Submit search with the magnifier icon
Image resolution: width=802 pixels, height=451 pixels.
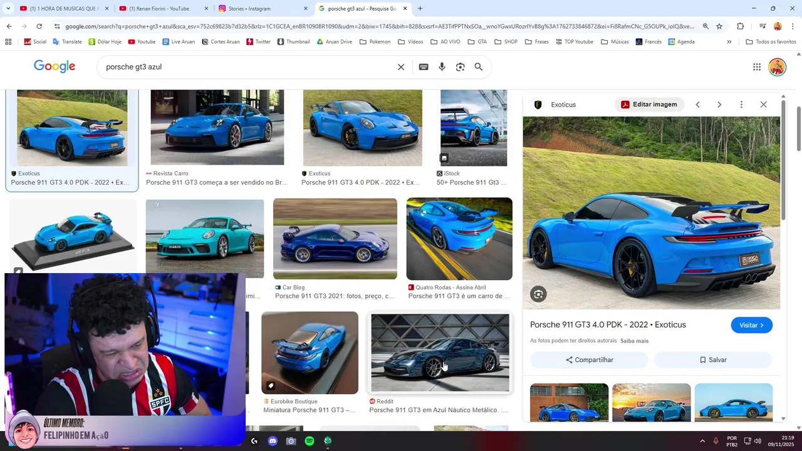(x=479, y=67)
